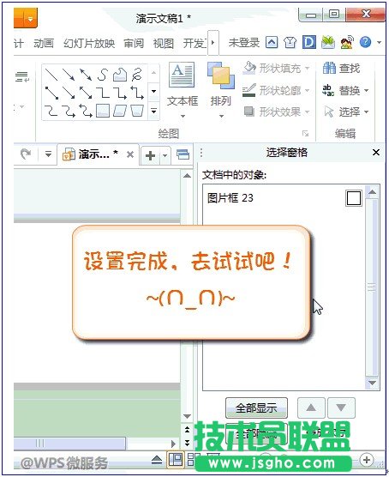Select the double-arrow line shape
Screen dimensions: 389x477
click(x=86, y=75)
